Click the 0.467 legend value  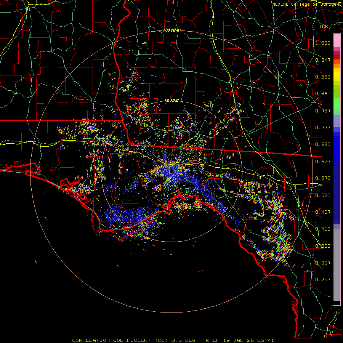323,212
